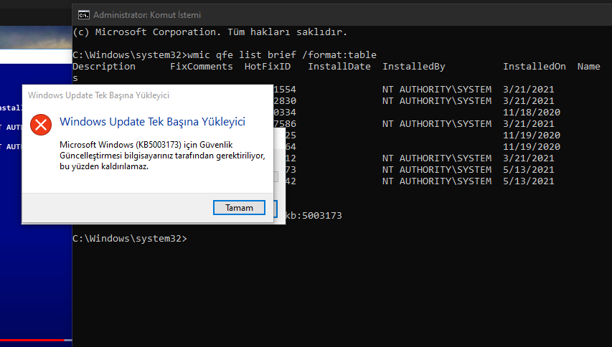612x347 pixels.
Task: Click the red error X icon
Action: (x=41, y=125)
